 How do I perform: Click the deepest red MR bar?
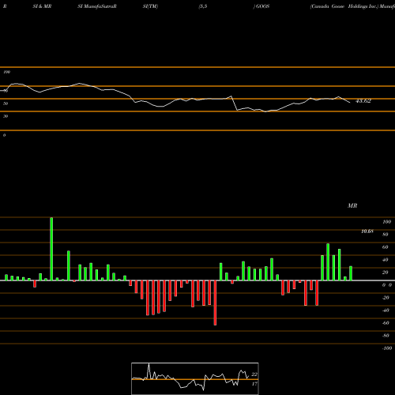(x=215, y=303)
